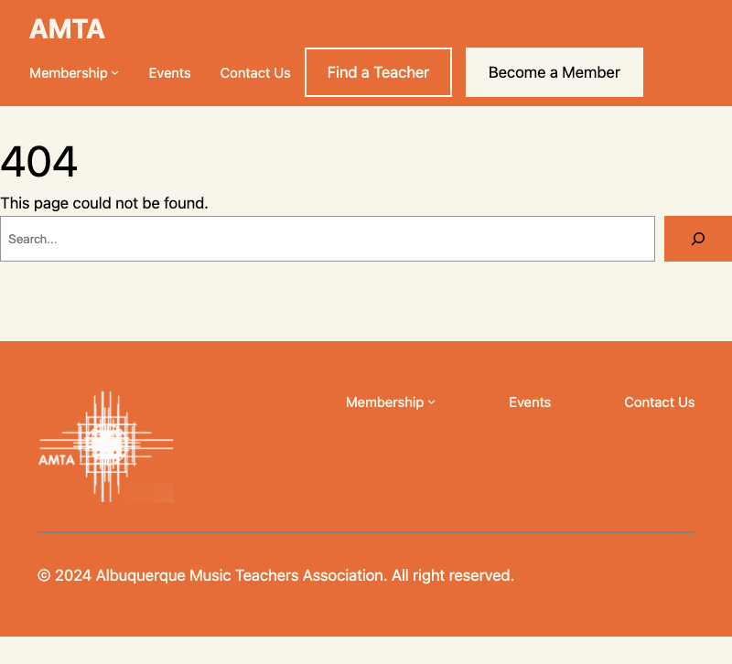Screen dimensions: 732x664
Task: Click the magnifying glass search button
Action: (697, 239)
